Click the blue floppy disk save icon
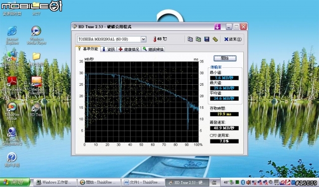 point(207,39)
